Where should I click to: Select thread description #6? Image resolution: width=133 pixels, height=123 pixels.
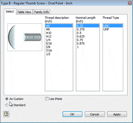pos(59,26)
